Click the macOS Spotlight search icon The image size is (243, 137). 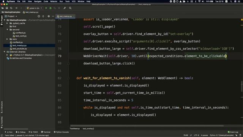(x=231, y=2)
